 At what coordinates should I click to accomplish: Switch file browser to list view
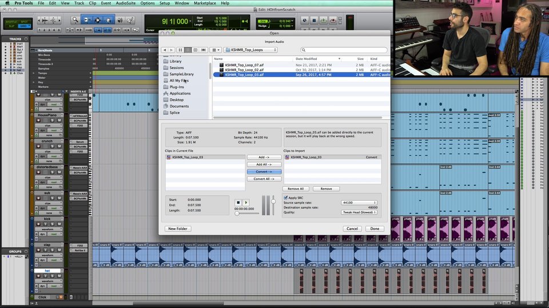[x=188, y=50]
